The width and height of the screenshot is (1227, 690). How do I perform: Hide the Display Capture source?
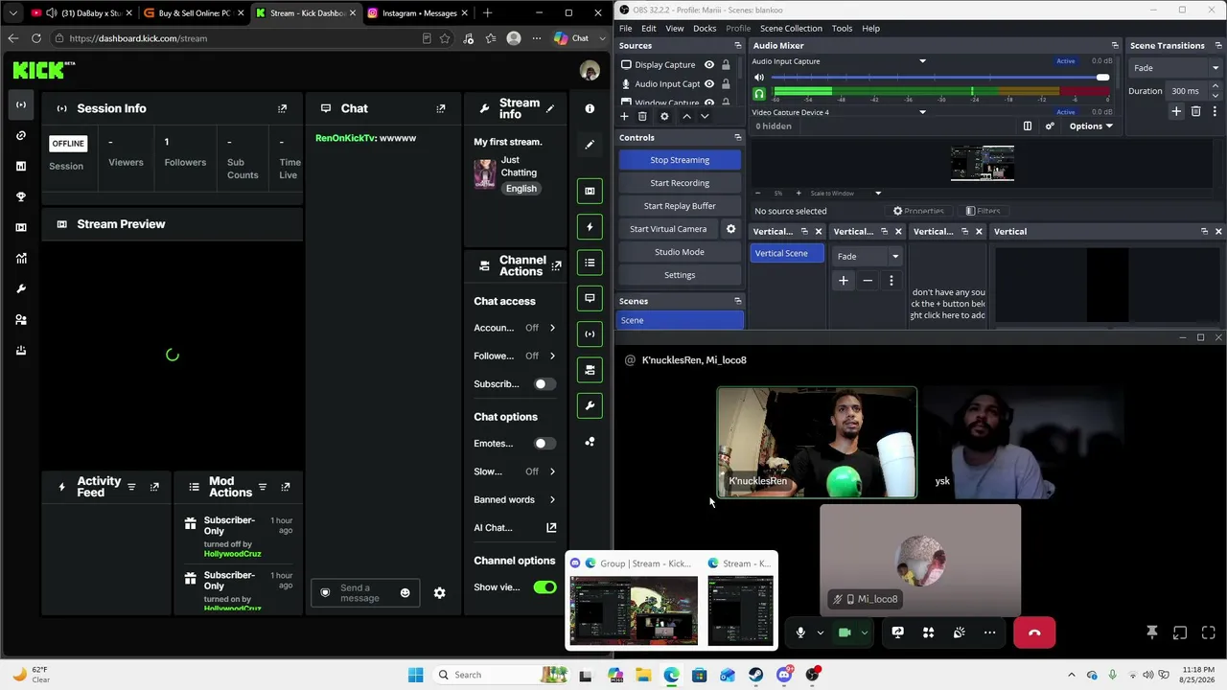[708, 65]
